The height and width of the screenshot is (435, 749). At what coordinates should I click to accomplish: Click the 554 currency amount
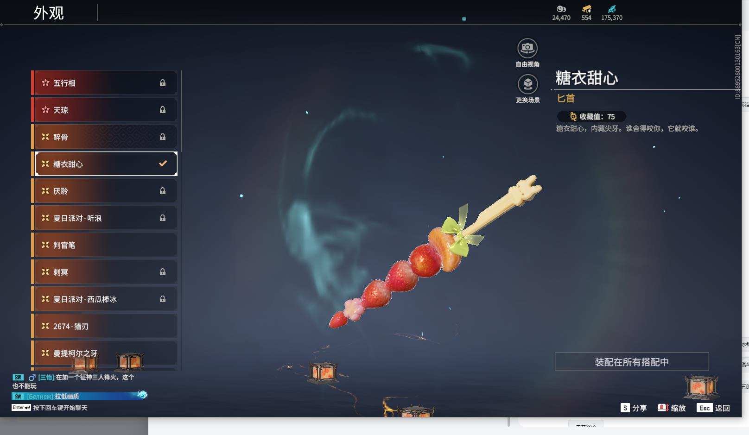(x=586, y=18)
